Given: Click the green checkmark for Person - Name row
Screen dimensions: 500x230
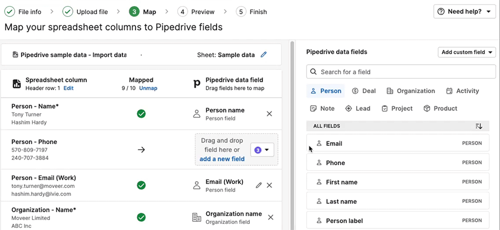Looking at the screenshot, I should tap(141, 114).
